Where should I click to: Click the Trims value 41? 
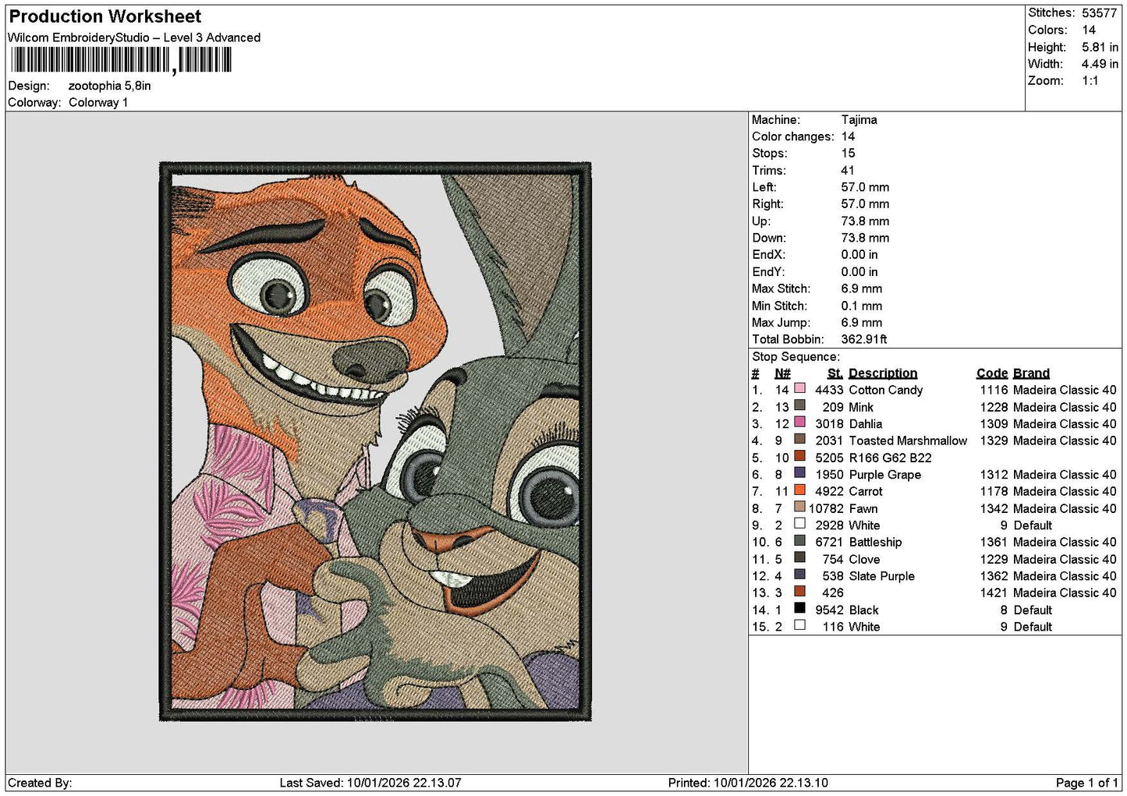[848, 170]
